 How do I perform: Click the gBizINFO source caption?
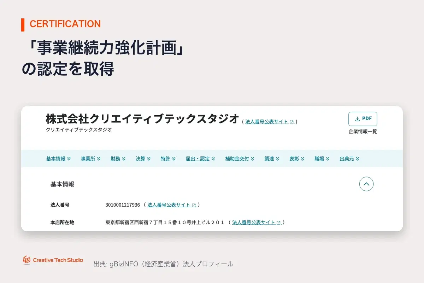(163, 264)
